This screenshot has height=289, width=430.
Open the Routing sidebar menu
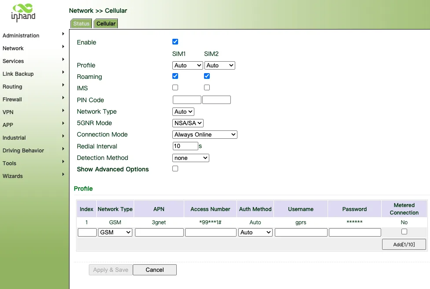tap(12, 86)
